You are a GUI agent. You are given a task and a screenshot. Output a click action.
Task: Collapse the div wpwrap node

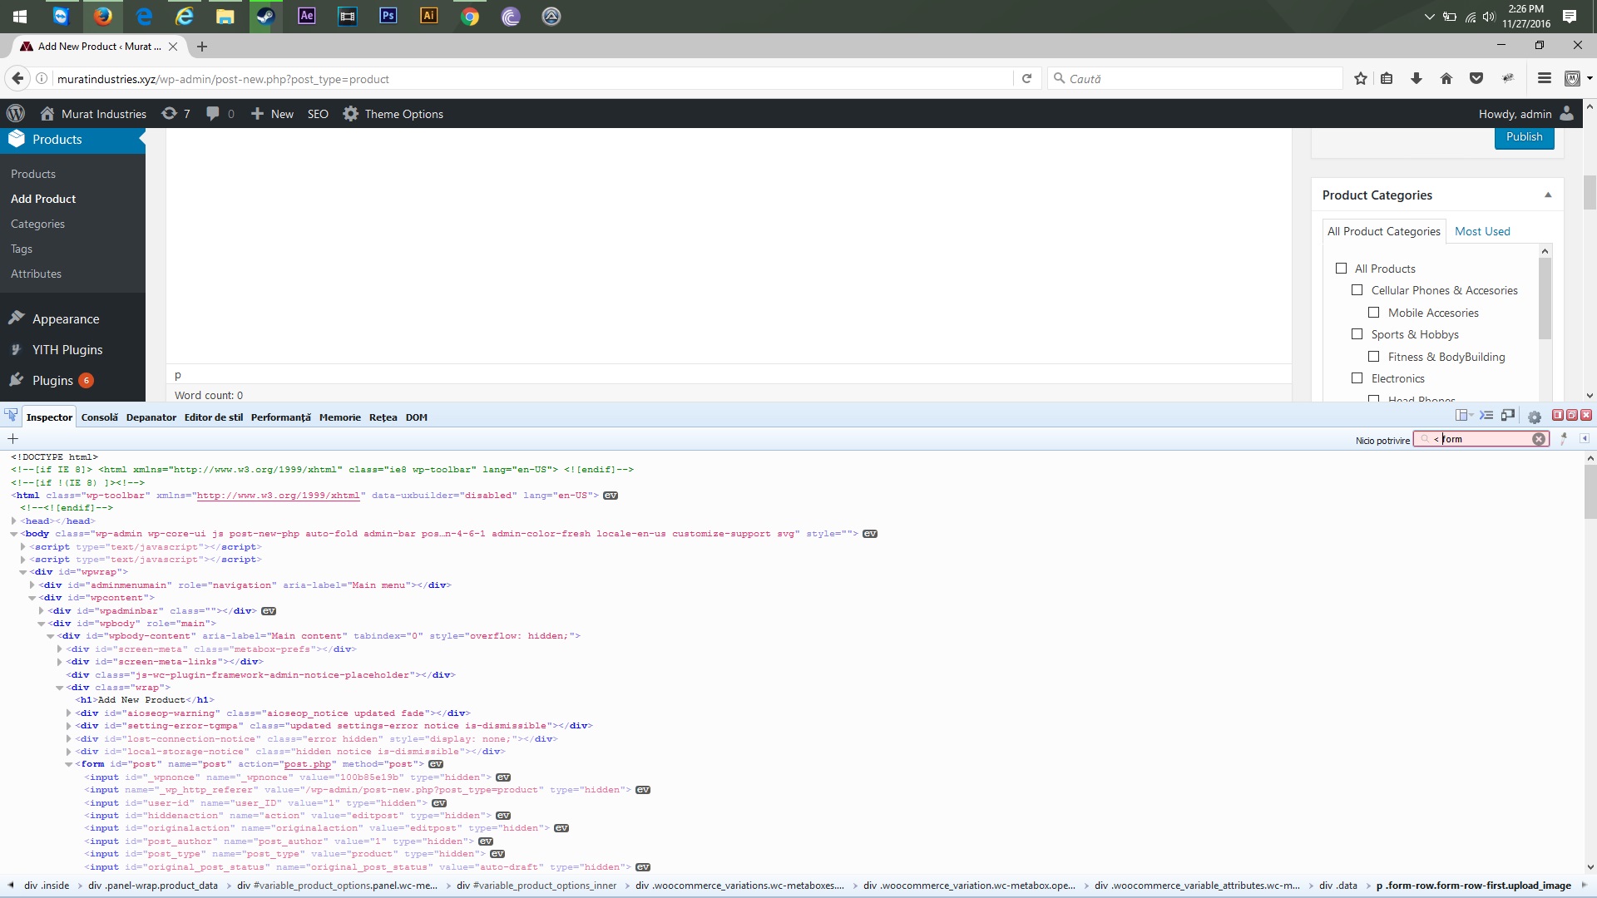coord(23,572)
